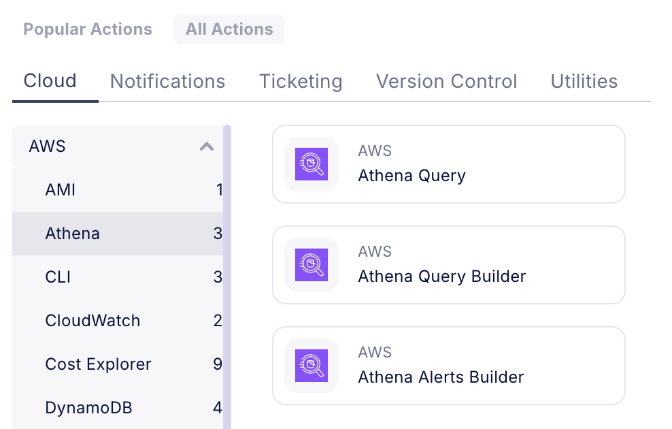Pick DynamoDB from the sidebar
The height and width of the screenshot is (429, 672).
[x=88, y=408]
